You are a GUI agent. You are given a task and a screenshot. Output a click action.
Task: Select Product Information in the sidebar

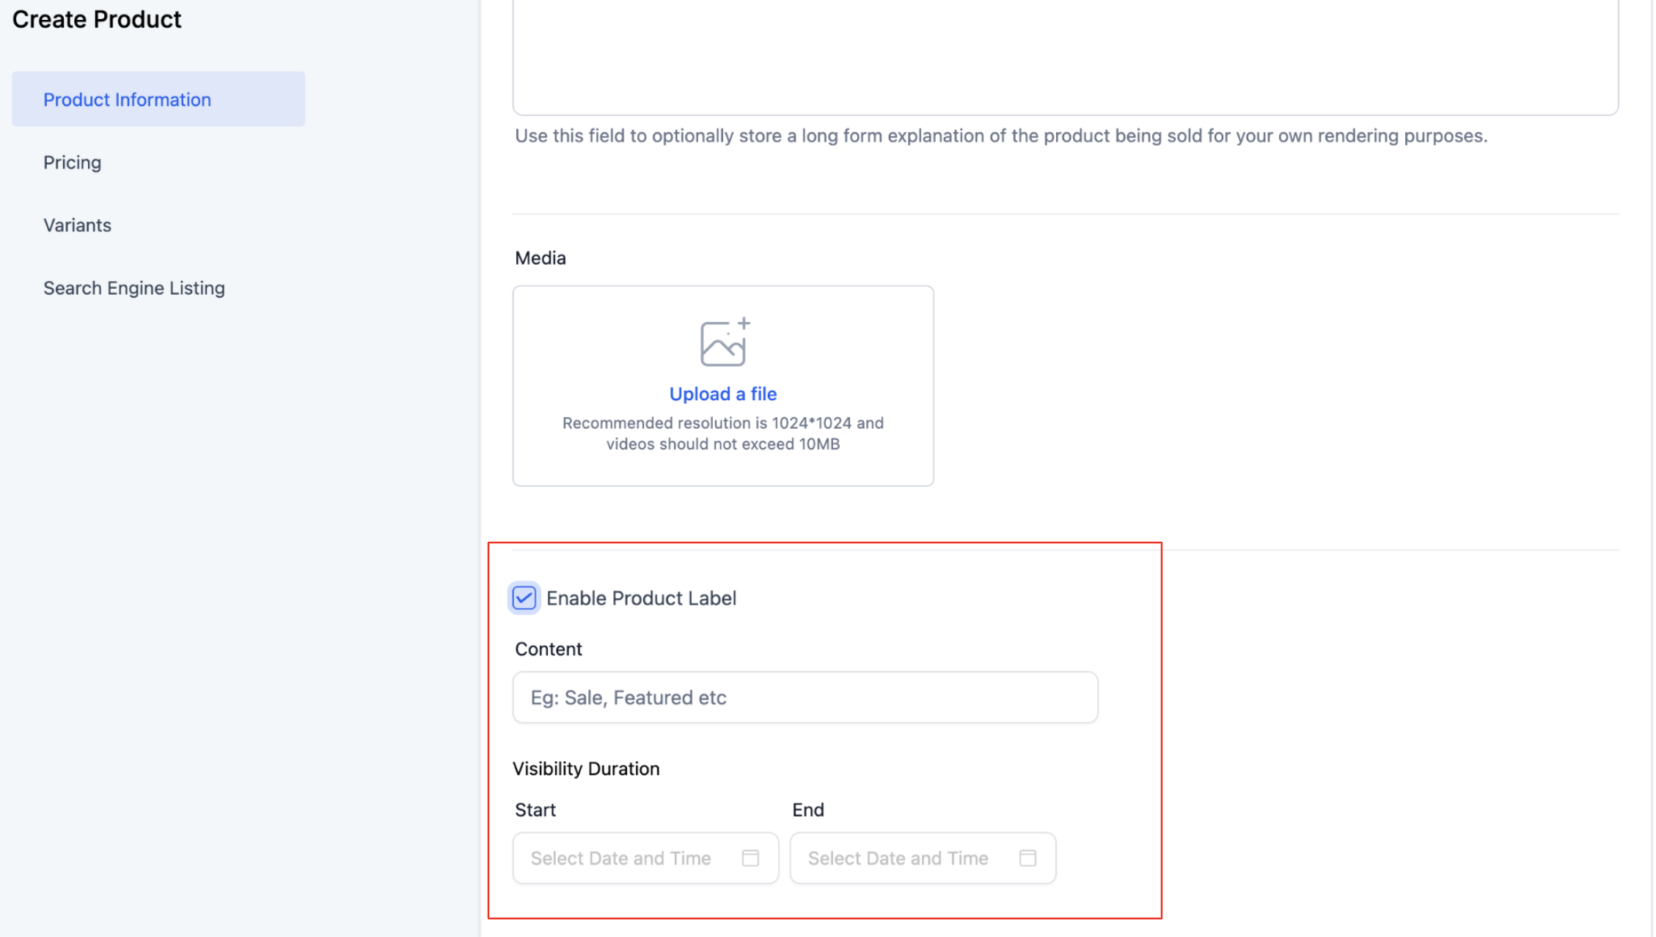127,100
